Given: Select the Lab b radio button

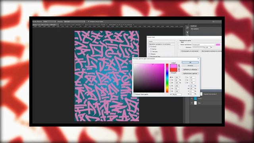Looking at the screenshot, I should [x=186, y=83].
